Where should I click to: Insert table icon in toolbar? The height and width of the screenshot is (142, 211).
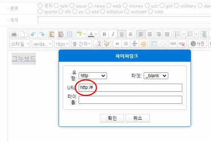154,44
